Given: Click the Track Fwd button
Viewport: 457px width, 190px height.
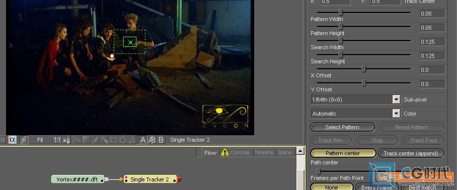Looking at the screenshot, I should click(x=423, y=140).
